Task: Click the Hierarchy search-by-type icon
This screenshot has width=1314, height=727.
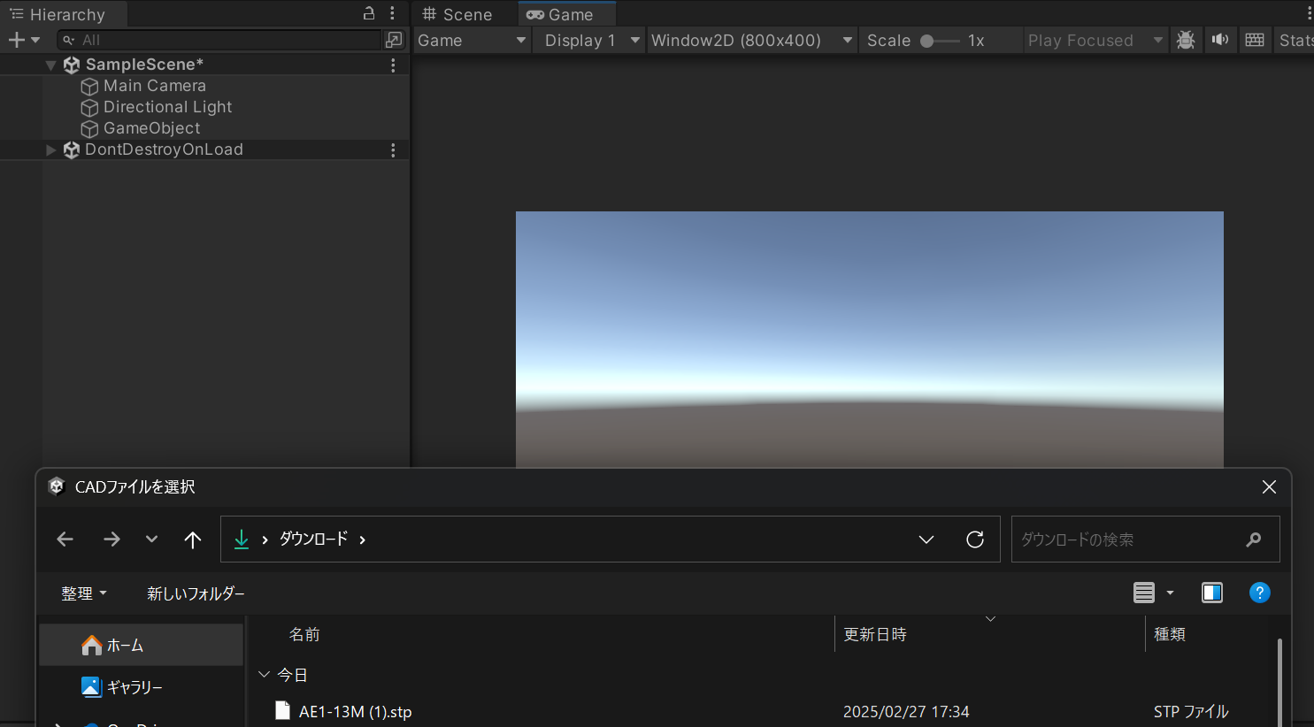Action: pyautogui.click(x=394, y=40)
